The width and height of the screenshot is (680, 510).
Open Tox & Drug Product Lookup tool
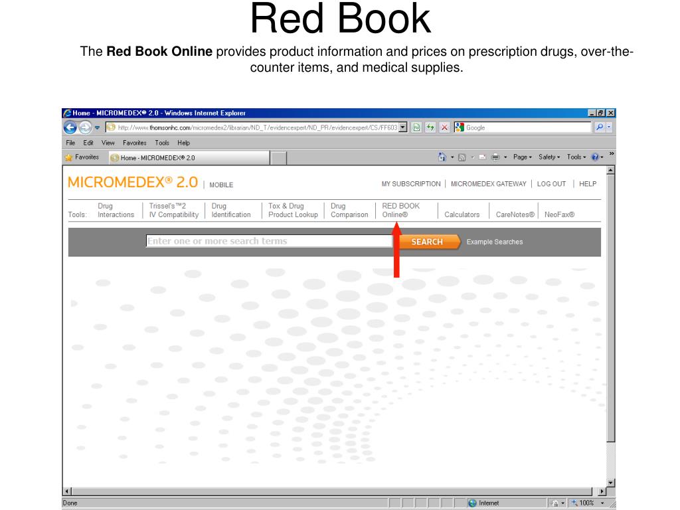click(x=293, y=211)
